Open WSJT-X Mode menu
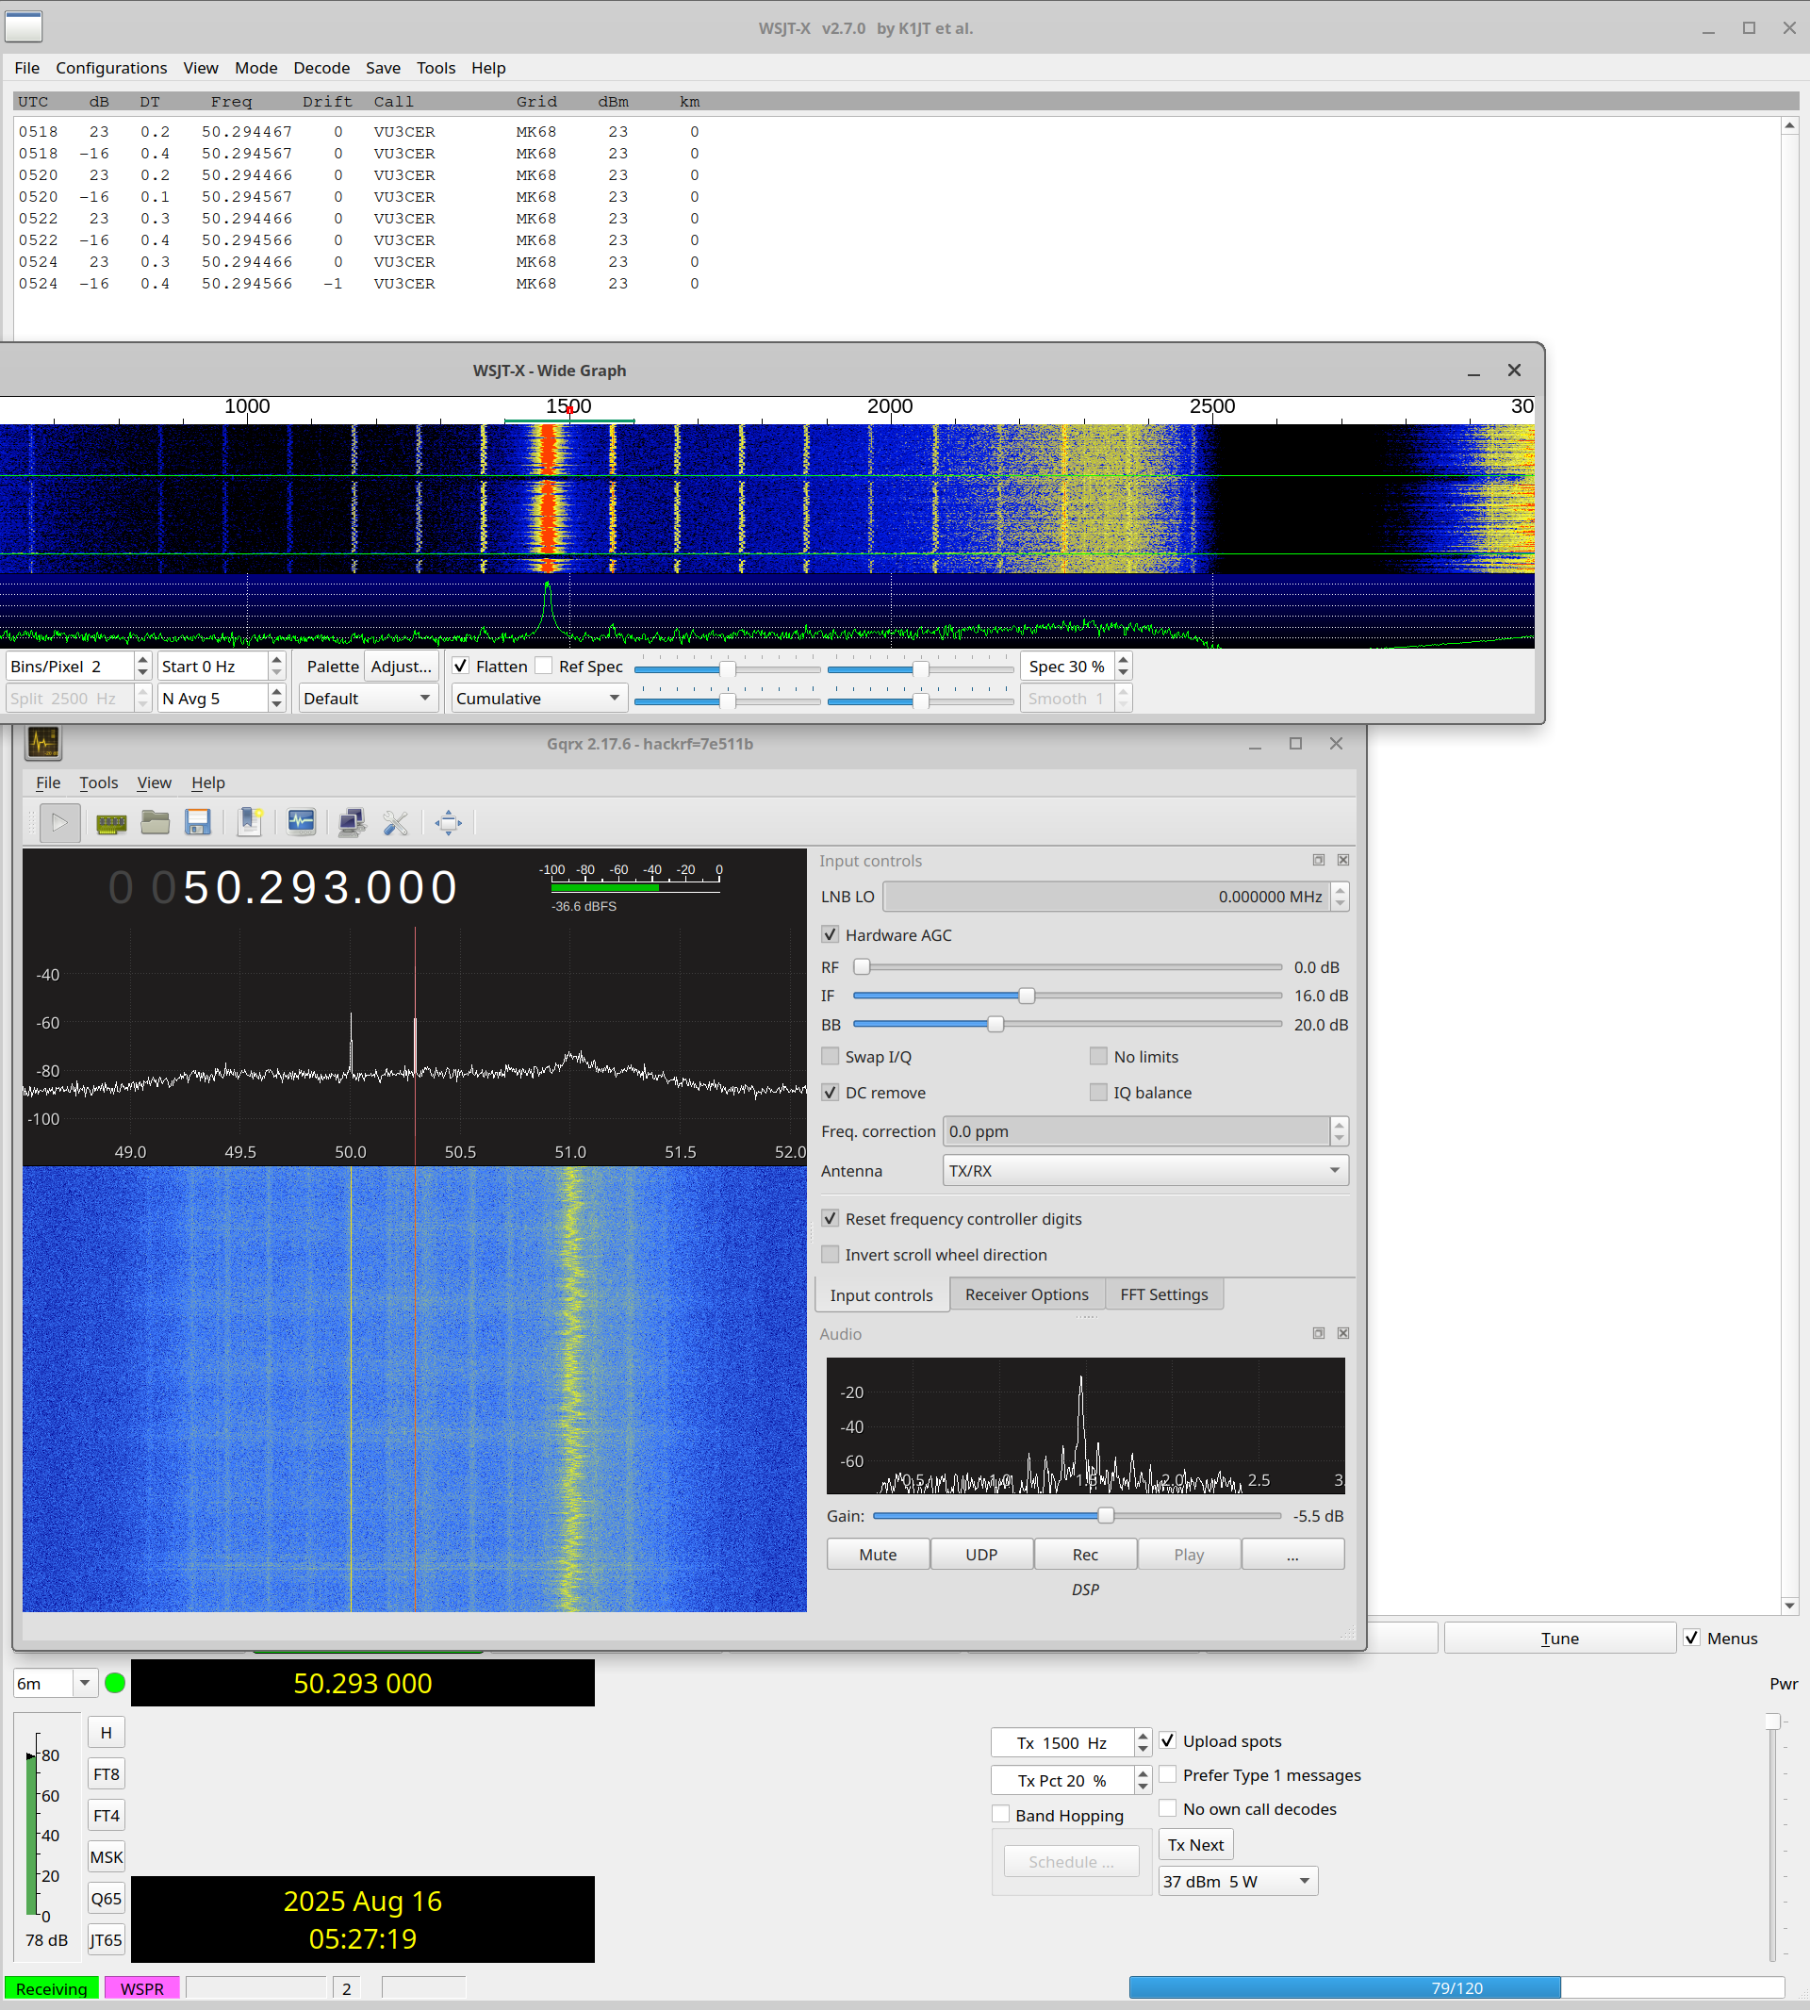 [255, 68]
